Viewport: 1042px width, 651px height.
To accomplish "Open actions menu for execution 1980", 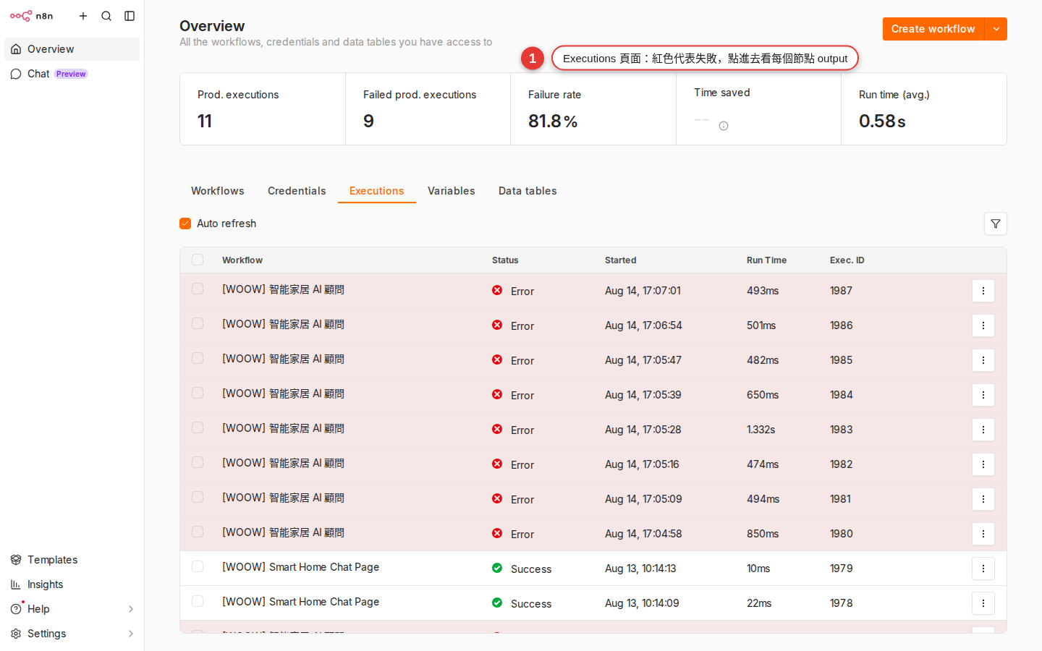I will pos(983,534).
